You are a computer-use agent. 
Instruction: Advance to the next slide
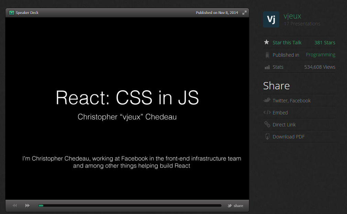[x=28, y=206]
